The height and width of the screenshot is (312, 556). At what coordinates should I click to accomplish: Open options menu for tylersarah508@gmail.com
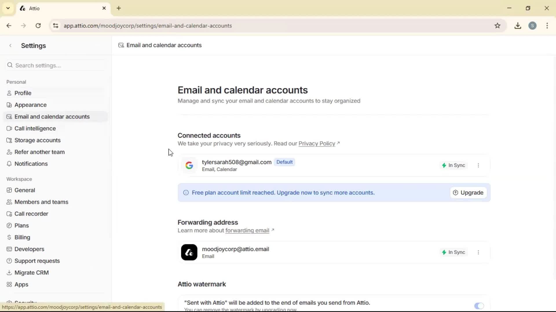(478, 166)
